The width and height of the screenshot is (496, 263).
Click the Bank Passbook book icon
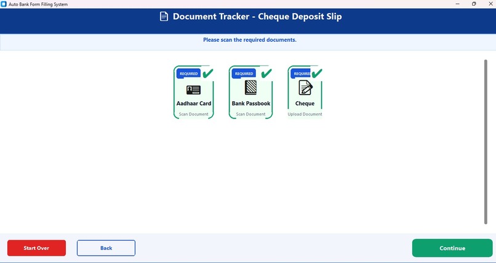250,87
